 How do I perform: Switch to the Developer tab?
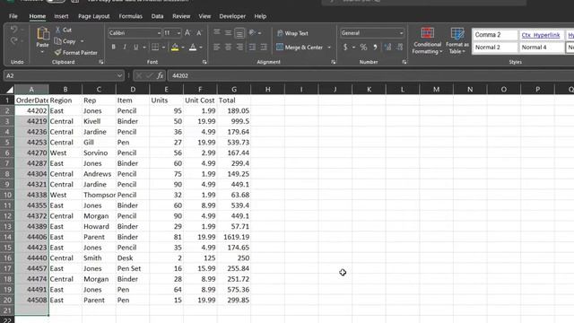pyautogui.click(x=232, y=16)
